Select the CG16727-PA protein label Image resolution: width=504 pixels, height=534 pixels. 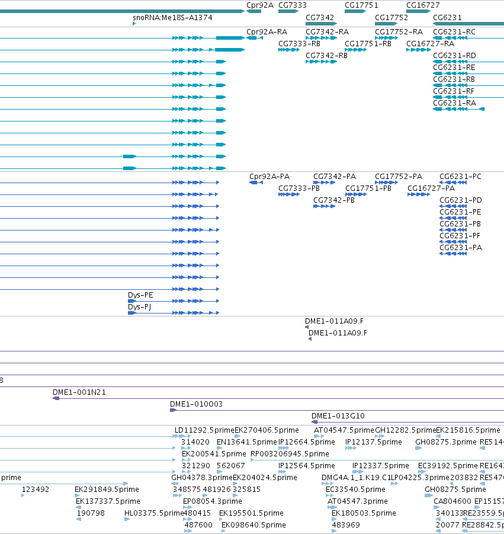pyautogui.click(x=431, y=188)
